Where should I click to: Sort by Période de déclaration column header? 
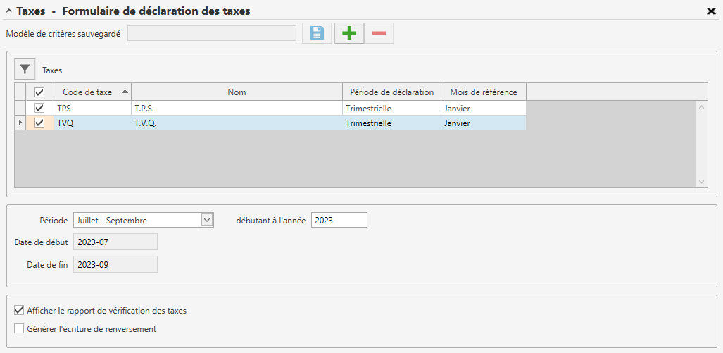click(x=392, y=92)
